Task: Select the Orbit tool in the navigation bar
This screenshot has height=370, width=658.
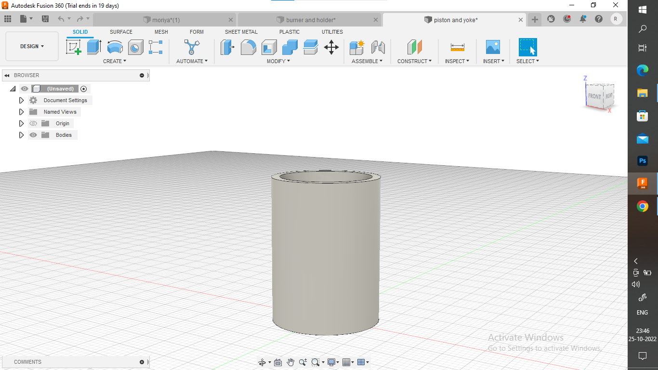Action: [263, 362]
